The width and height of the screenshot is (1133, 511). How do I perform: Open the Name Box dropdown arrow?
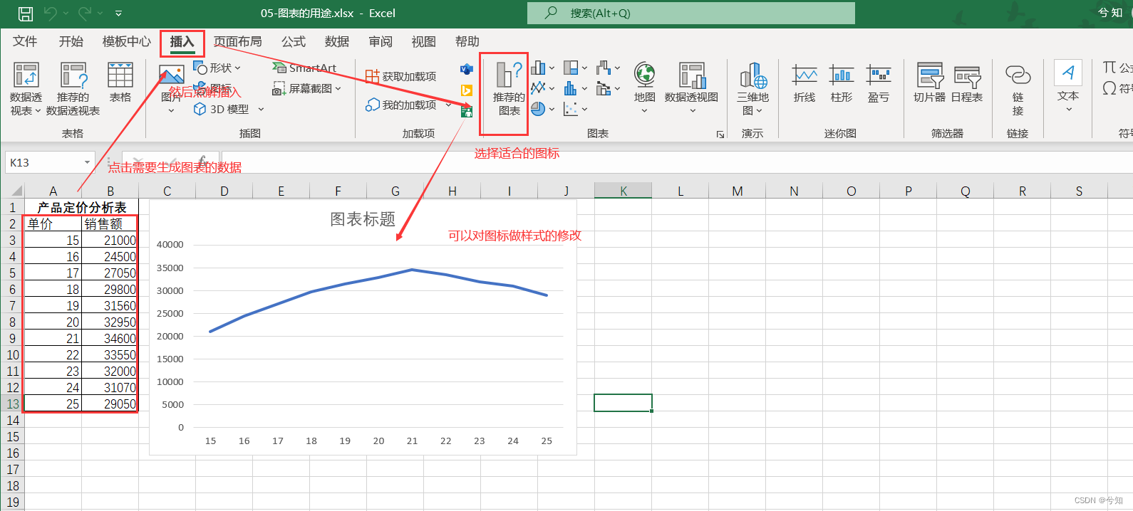[x=87, y=162]
